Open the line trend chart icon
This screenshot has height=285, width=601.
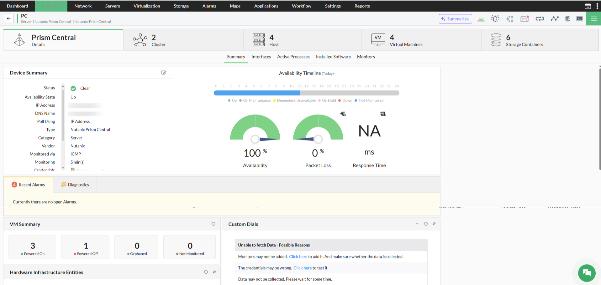click(555, 19)
